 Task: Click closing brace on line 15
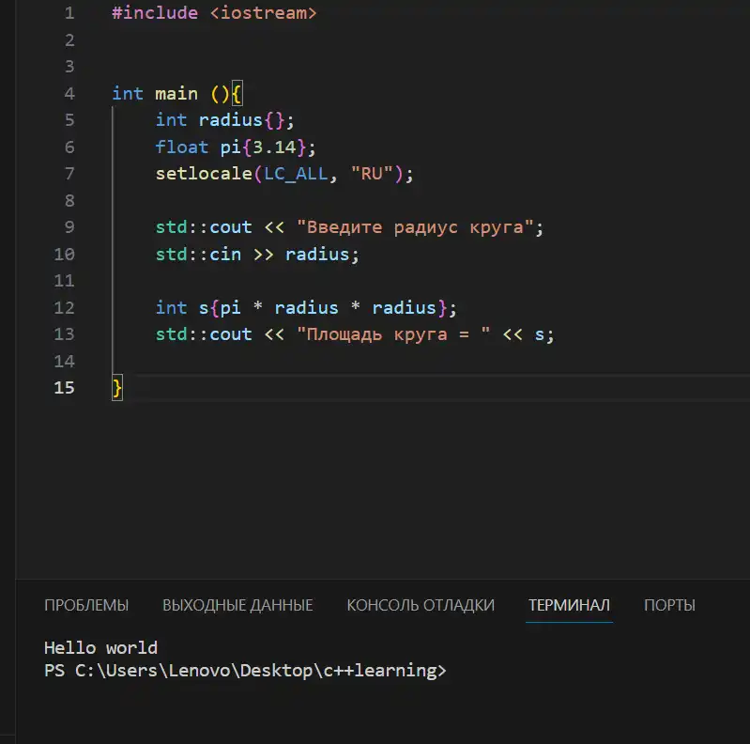click(117, 388)
